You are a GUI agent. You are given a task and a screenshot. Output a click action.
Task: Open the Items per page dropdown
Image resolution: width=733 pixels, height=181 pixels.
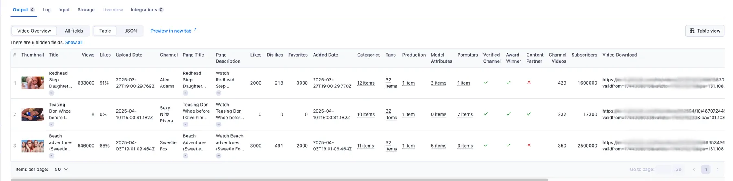(x=61, y=170)
